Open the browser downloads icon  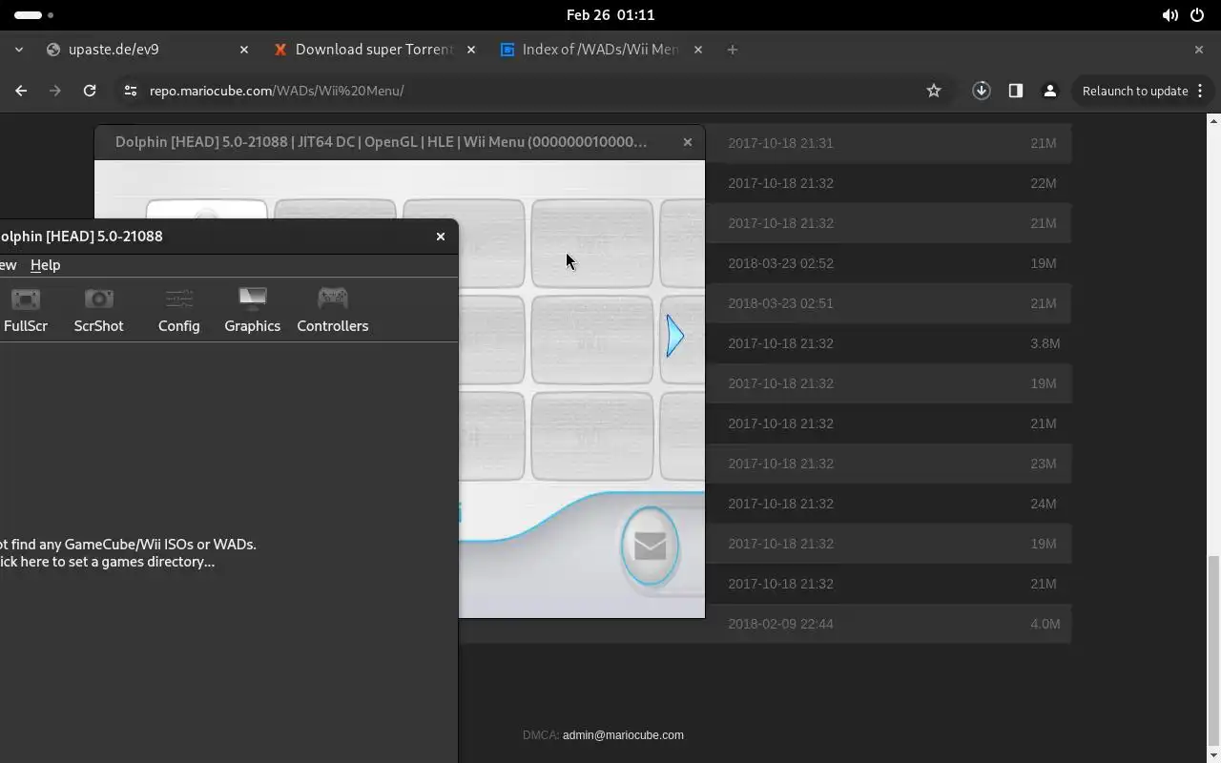tap(981, 91)
